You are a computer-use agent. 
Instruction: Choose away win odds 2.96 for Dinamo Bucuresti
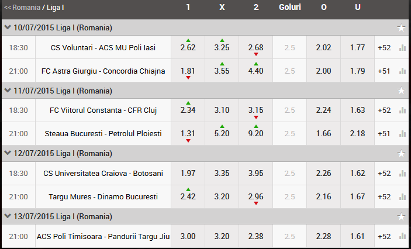tap(255, 197)
